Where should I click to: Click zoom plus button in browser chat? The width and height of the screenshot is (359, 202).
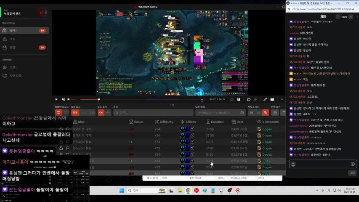351,17
